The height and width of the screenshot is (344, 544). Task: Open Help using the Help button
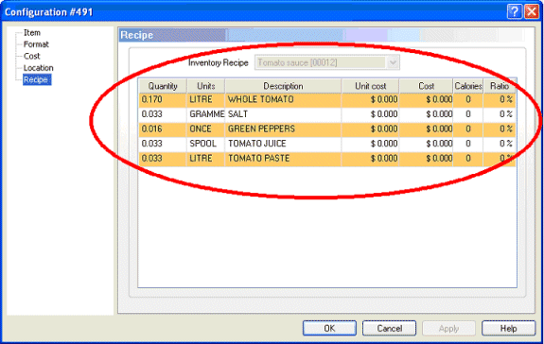tap(508, 329)
